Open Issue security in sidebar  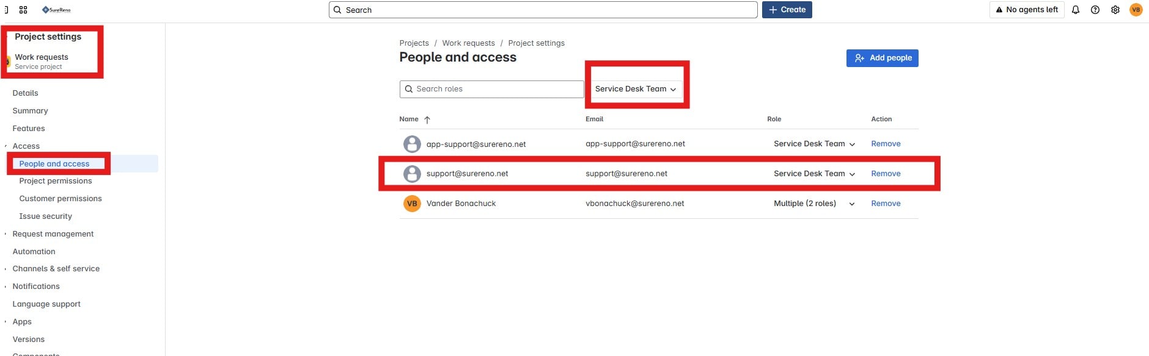tap(45, 216)
